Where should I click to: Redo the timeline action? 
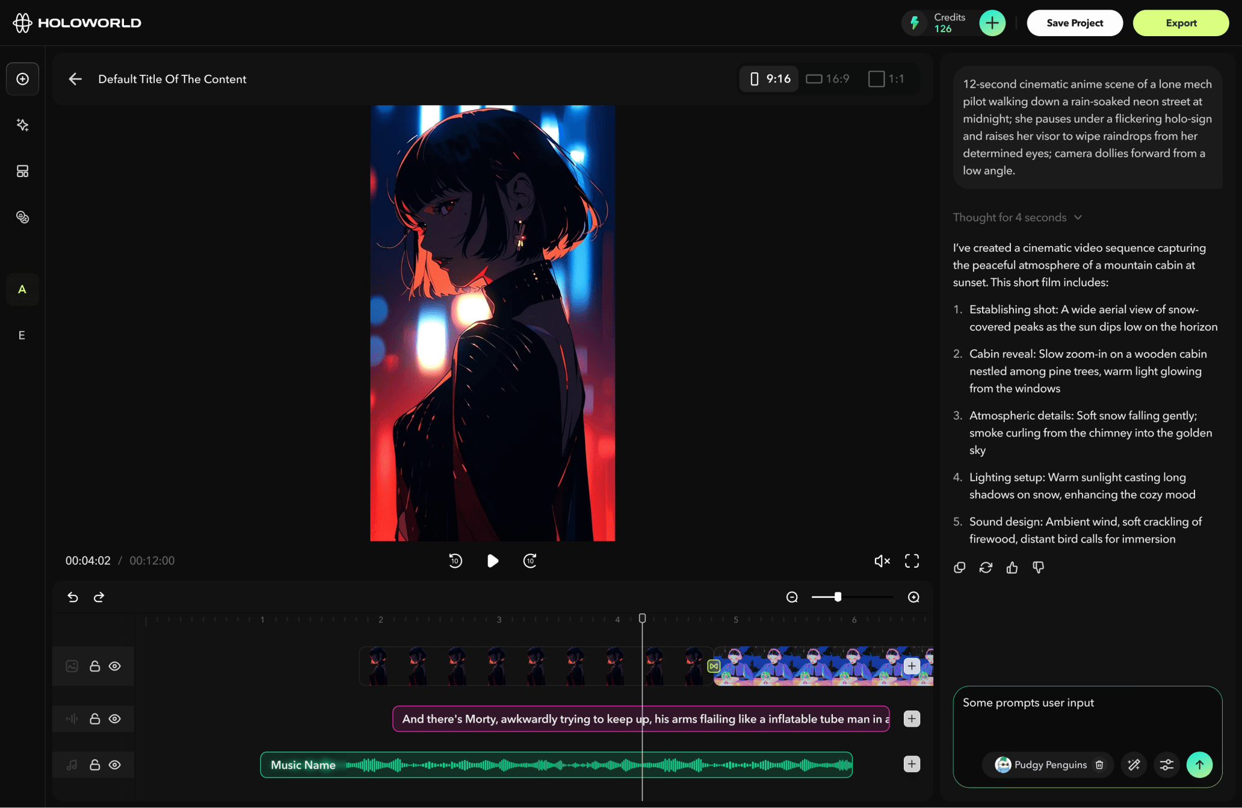pyautogui.click(x=99, y=597)
